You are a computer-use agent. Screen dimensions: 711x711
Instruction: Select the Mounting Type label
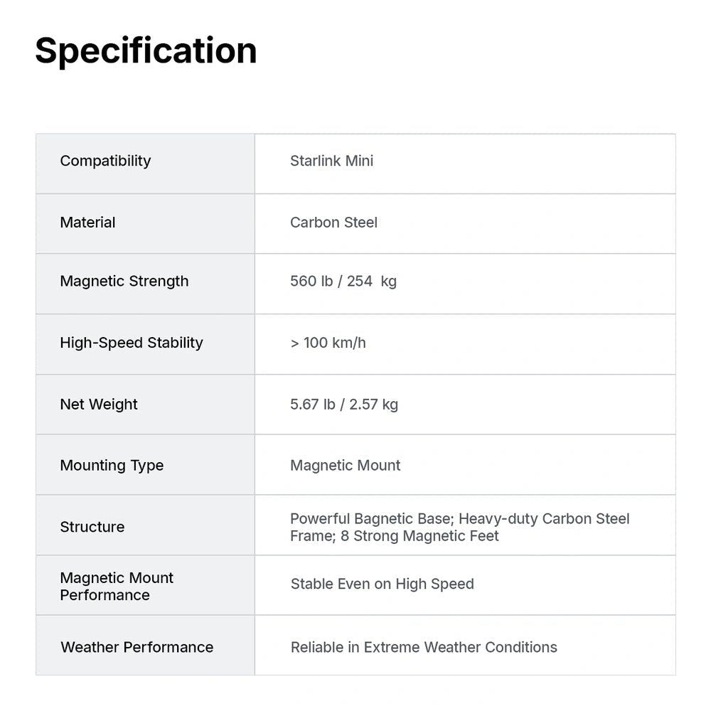112,465
